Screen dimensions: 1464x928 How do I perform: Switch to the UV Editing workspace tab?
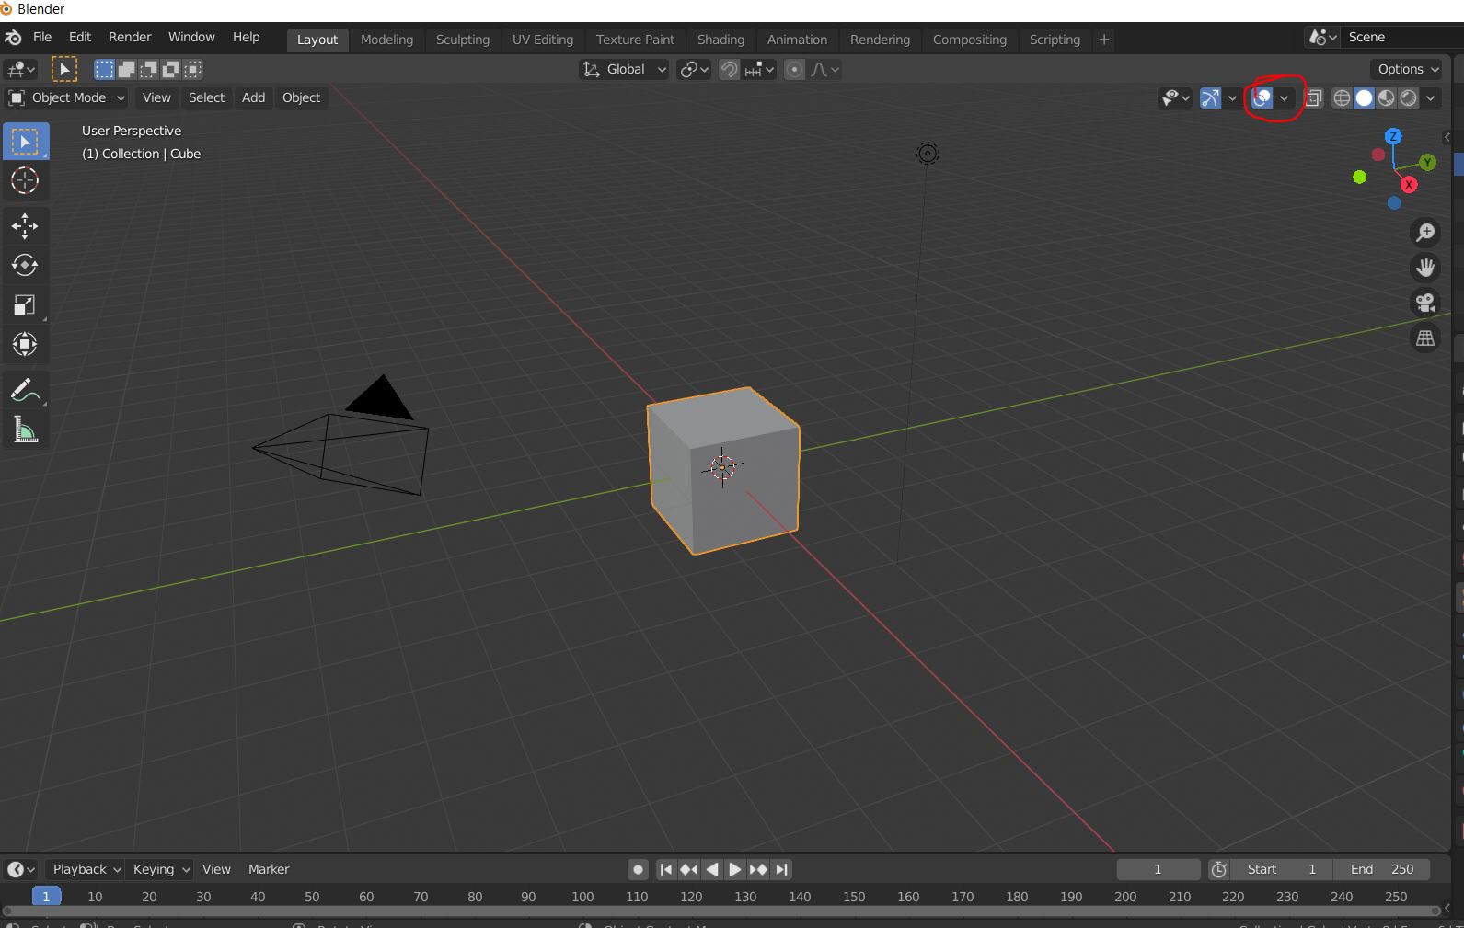coord(543,40)
